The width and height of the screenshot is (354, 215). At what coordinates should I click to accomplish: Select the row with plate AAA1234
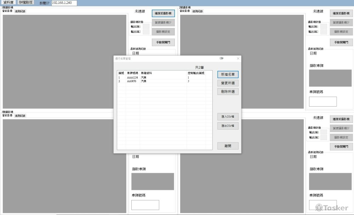click(x=132, y=78)
